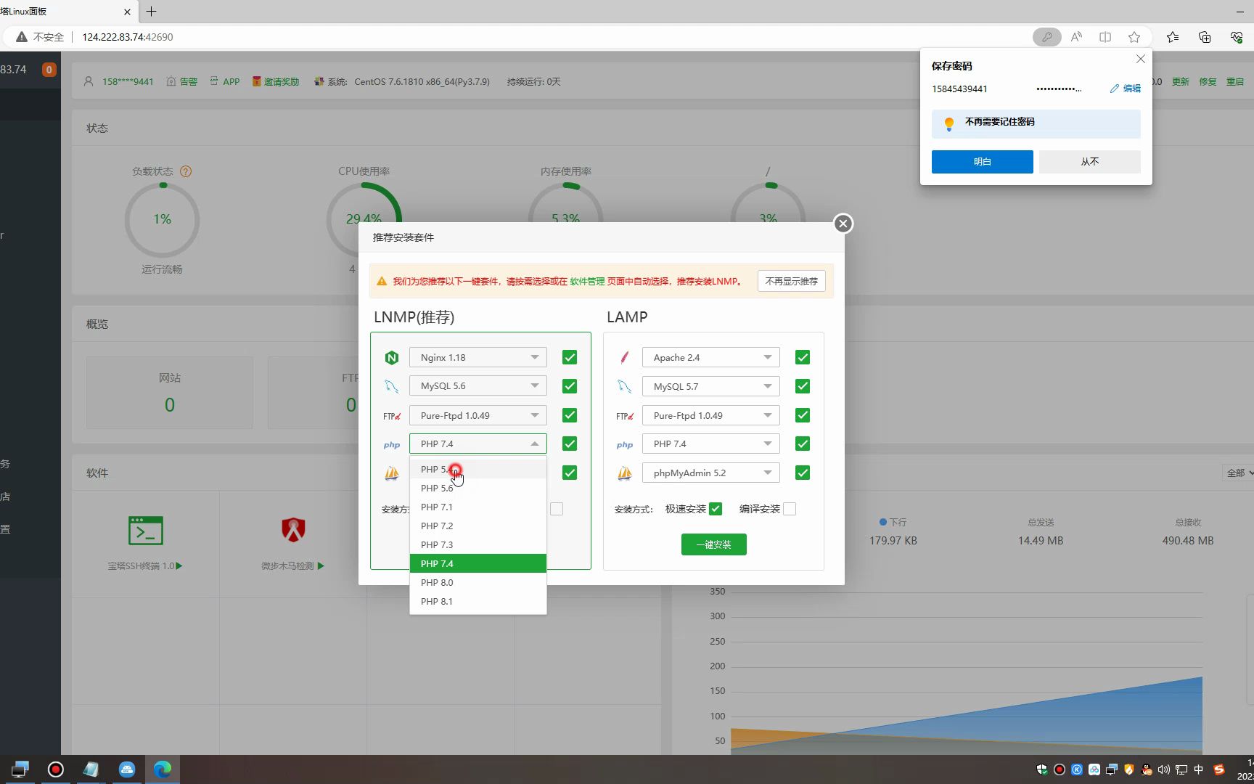Close the recommended install dialog
The width and height of the screenshot is (1254, 784).
pyautogui.click(x=843, y=224)
